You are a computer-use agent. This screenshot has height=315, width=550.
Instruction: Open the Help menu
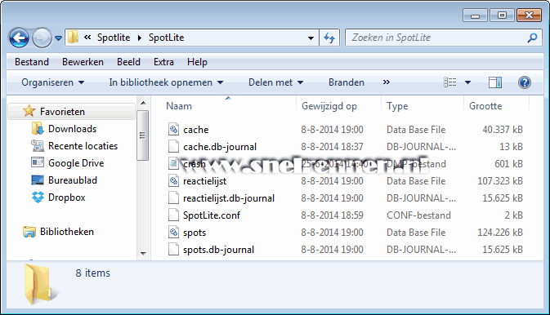pyautogui.click(x=197, y=62)
